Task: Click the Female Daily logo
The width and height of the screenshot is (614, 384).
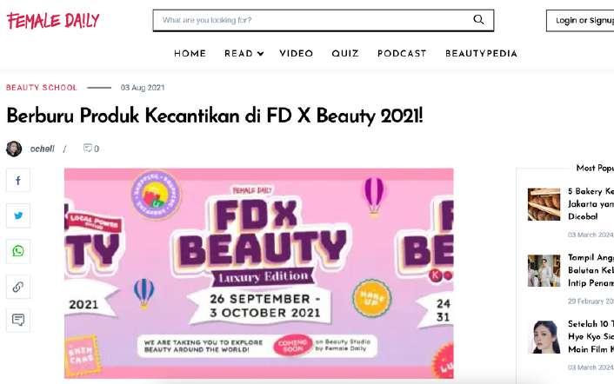Action: 53,21
